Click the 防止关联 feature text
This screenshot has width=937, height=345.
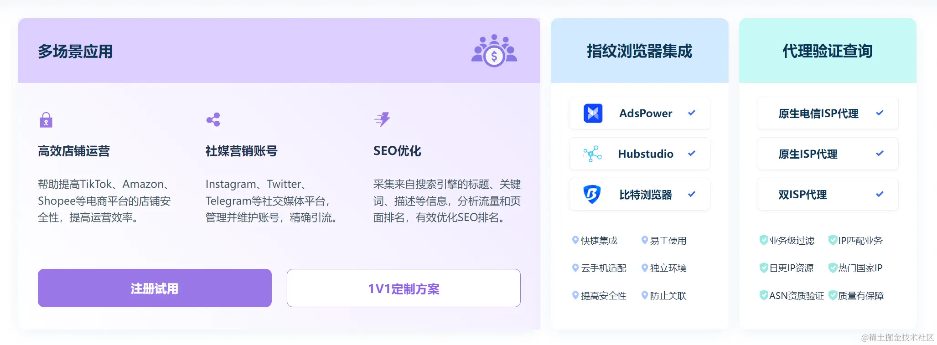[x=668, y=296]
